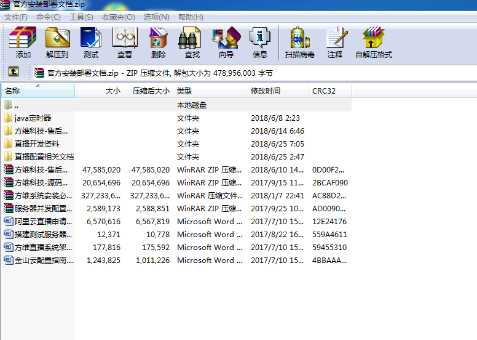This screenshot has width=477, height=340.
Task: Open the 查看 (View) tool
Action: [x=125, y=42]
